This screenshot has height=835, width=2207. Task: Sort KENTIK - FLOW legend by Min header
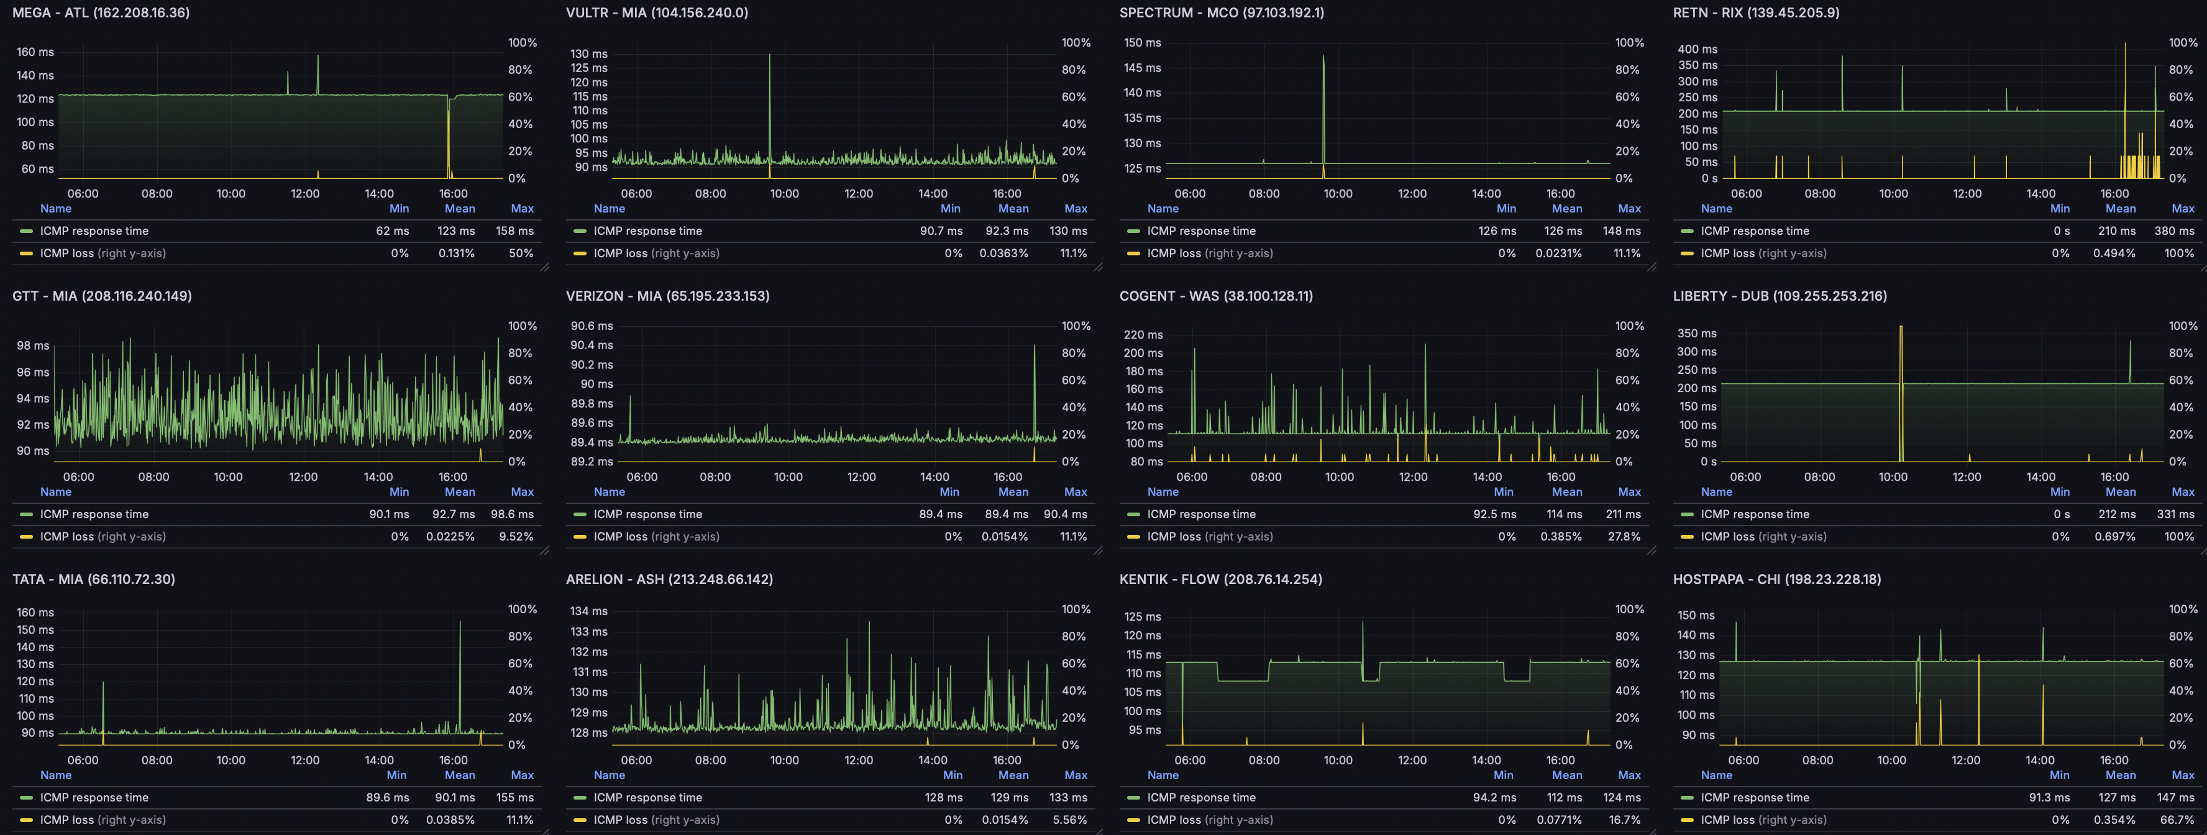pos(1503,775)
